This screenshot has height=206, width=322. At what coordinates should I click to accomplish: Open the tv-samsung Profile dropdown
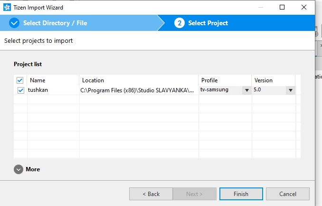[x=247, y=90]
